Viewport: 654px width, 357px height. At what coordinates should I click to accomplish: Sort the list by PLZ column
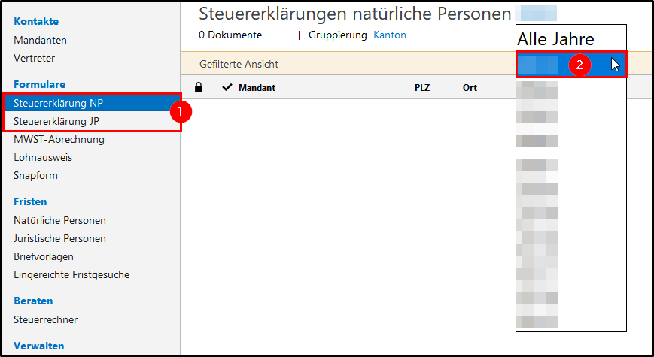[422, 88]
